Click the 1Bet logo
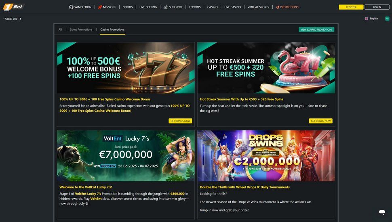Image resolution: width=392 pixels, height=222 pixels. click(x=14, y=7)
